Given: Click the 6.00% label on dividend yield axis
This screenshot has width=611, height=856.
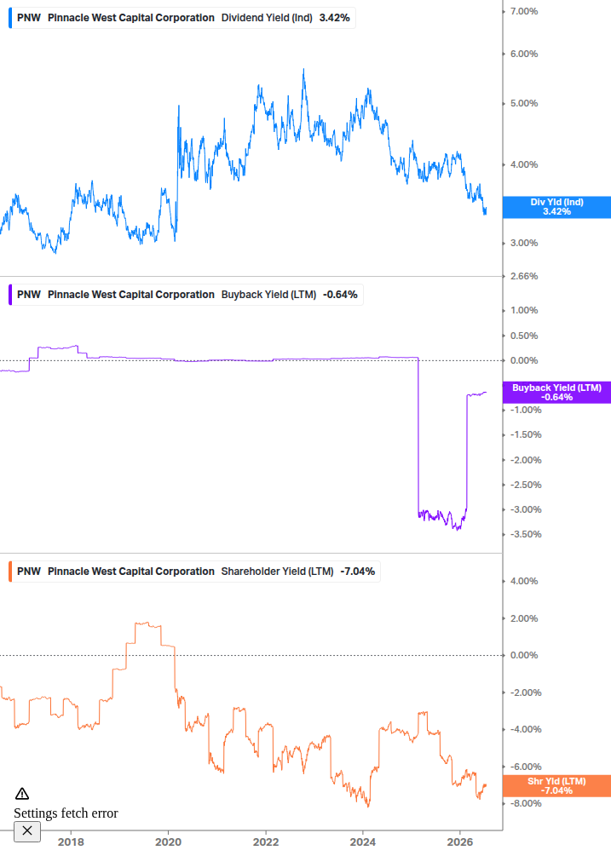Looking at the screenshot, I should coord(524,54).
